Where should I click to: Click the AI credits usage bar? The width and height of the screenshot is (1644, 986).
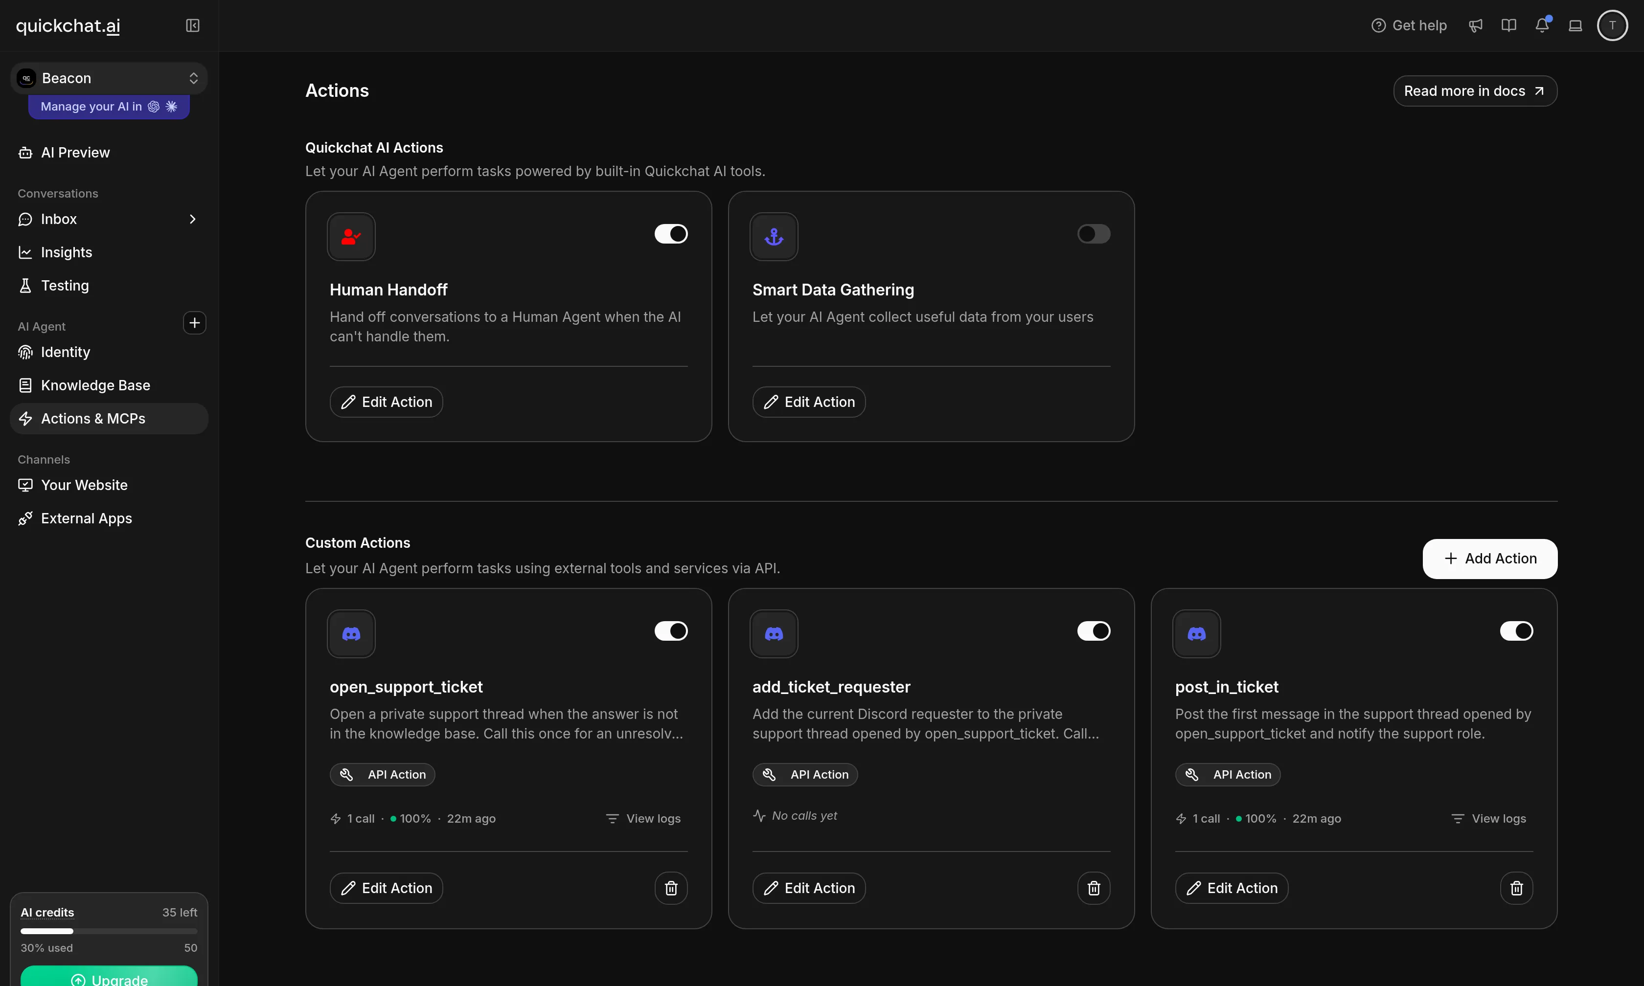[x=109, y=931]
